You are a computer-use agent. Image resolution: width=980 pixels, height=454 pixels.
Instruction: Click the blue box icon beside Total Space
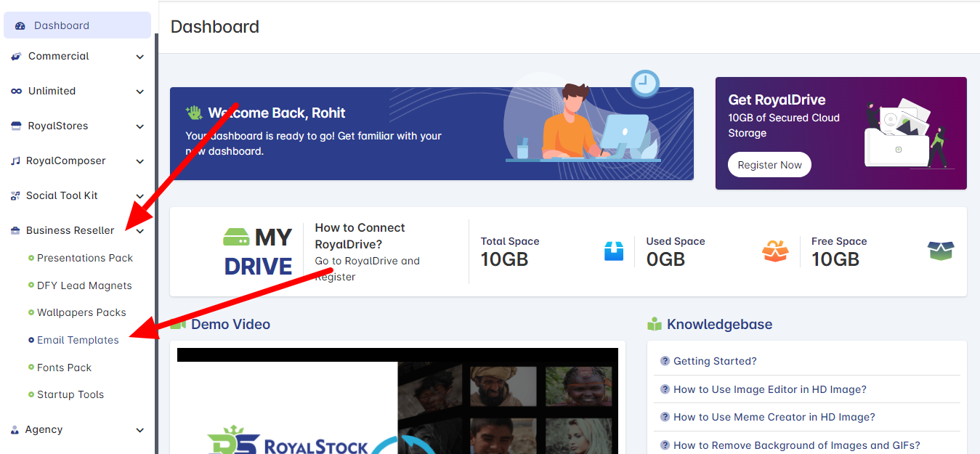(614, 251)
